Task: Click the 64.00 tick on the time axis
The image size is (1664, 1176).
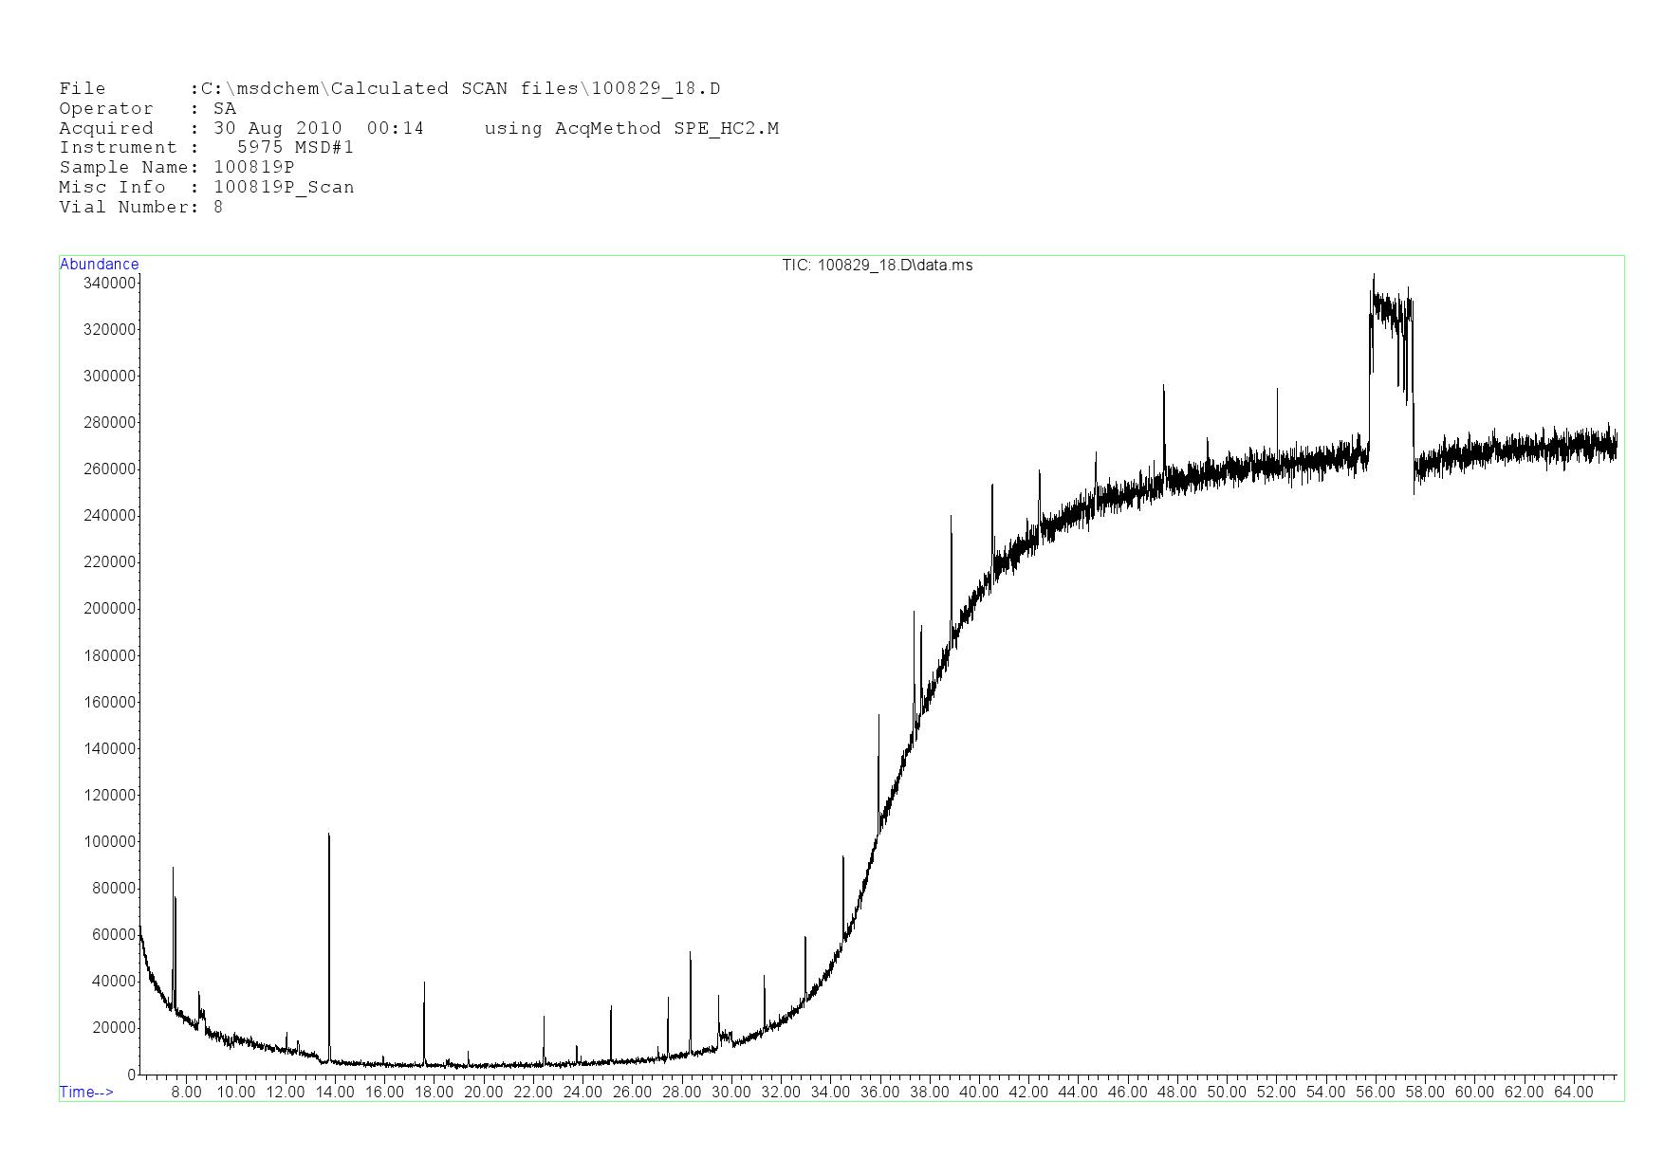Action: coord(1573,1092)
